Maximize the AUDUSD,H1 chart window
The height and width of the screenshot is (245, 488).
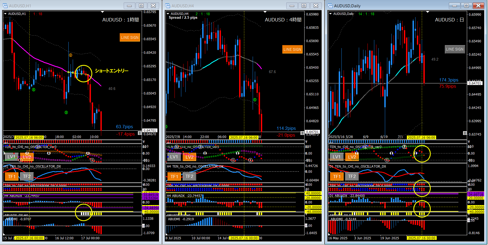141,6
